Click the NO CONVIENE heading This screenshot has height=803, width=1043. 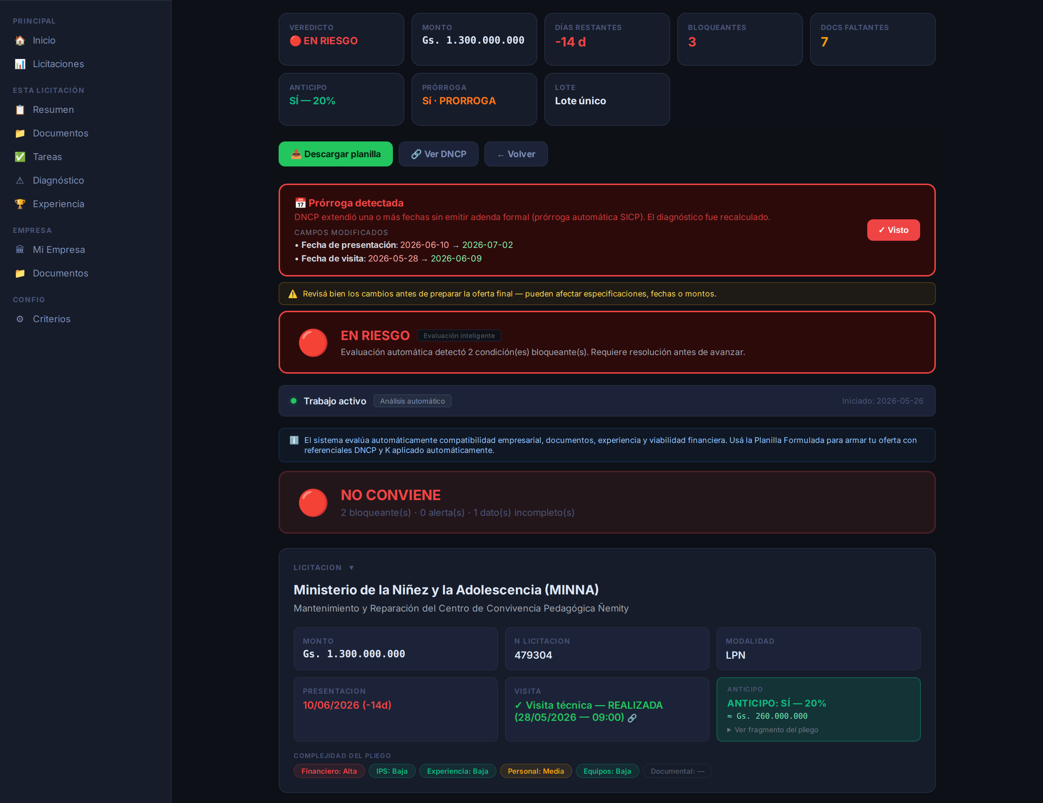point(391,495)
